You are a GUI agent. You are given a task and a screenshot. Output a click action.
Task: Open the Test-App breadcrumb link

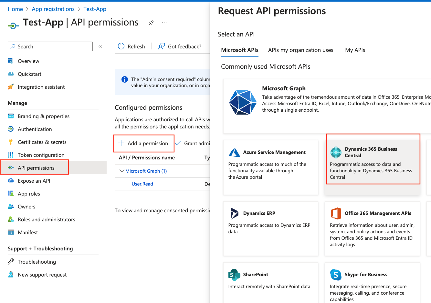click(x=95, y=9)
